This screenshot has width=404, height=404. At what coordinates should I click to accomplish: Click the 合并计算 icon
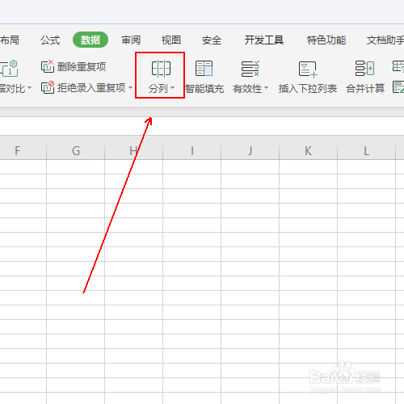coord(365,68)
